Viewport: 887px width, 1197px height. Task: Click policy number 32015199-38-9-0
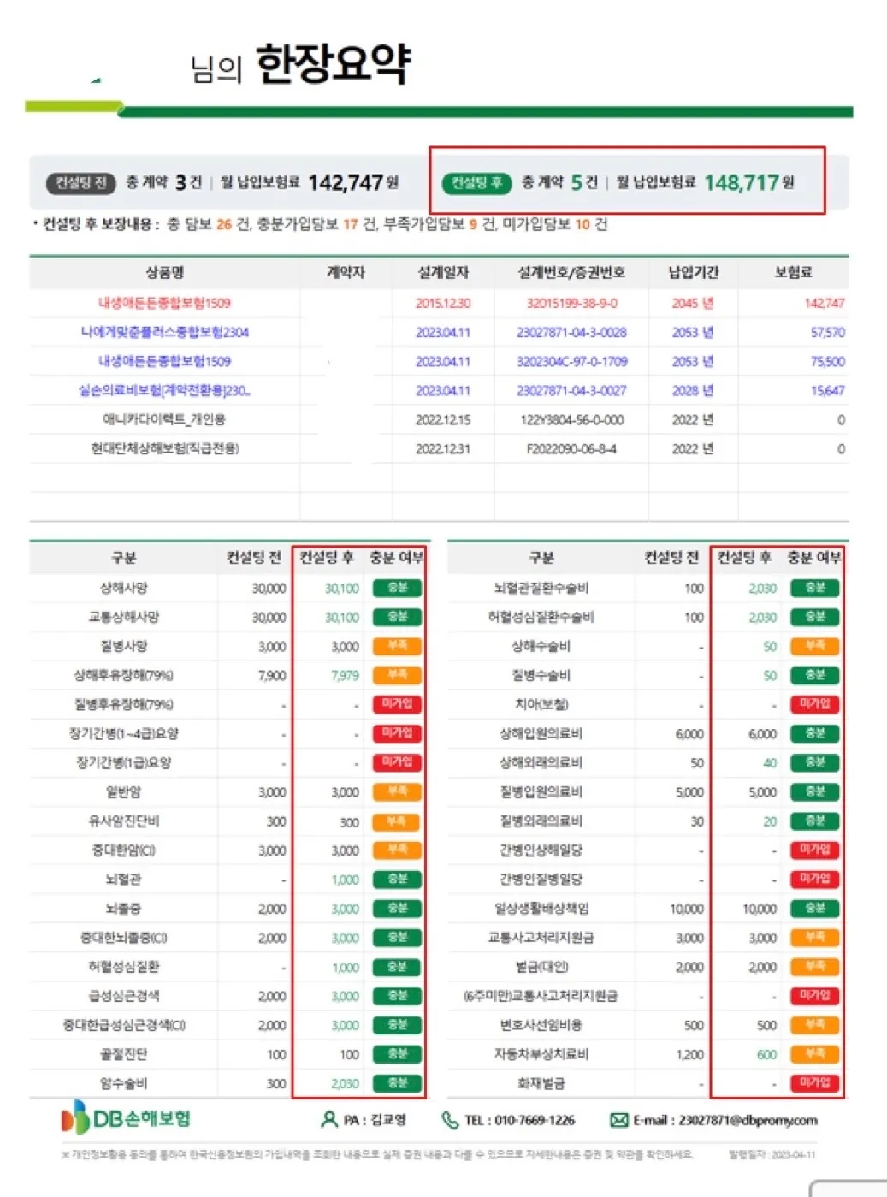click(571, 303)
